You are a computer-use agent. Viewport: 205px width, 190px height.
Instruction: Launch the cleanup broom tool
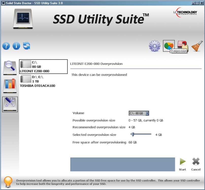(x=197, y=46)
